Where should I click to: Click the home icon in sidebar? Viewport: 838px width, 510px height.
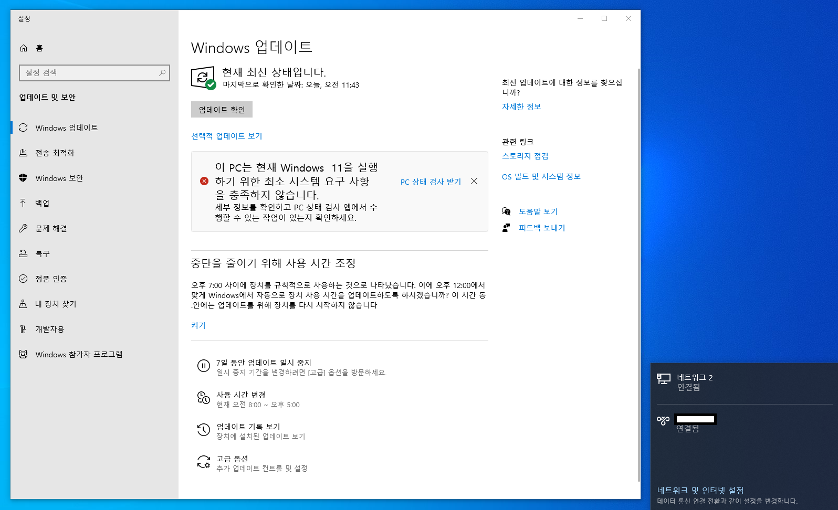[x=24, y=48]
